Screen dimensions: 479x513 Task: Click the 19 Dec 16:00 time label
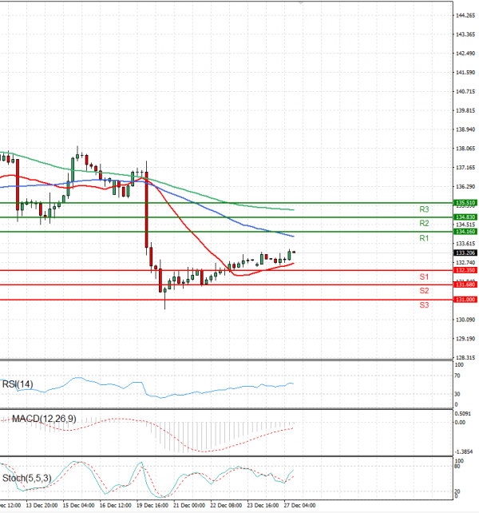point(152,506)
